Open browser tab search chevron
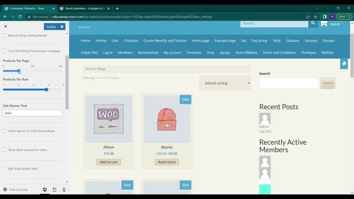This screenshot has height=199, width=354. click(x=317, y=8)
